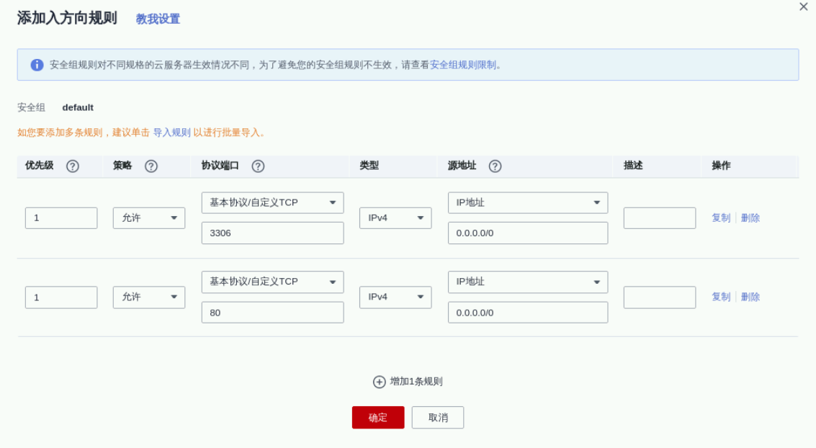Click 确定 to confirm the rules
Viewport: 816px width, 448px height.
click(378, 418)
